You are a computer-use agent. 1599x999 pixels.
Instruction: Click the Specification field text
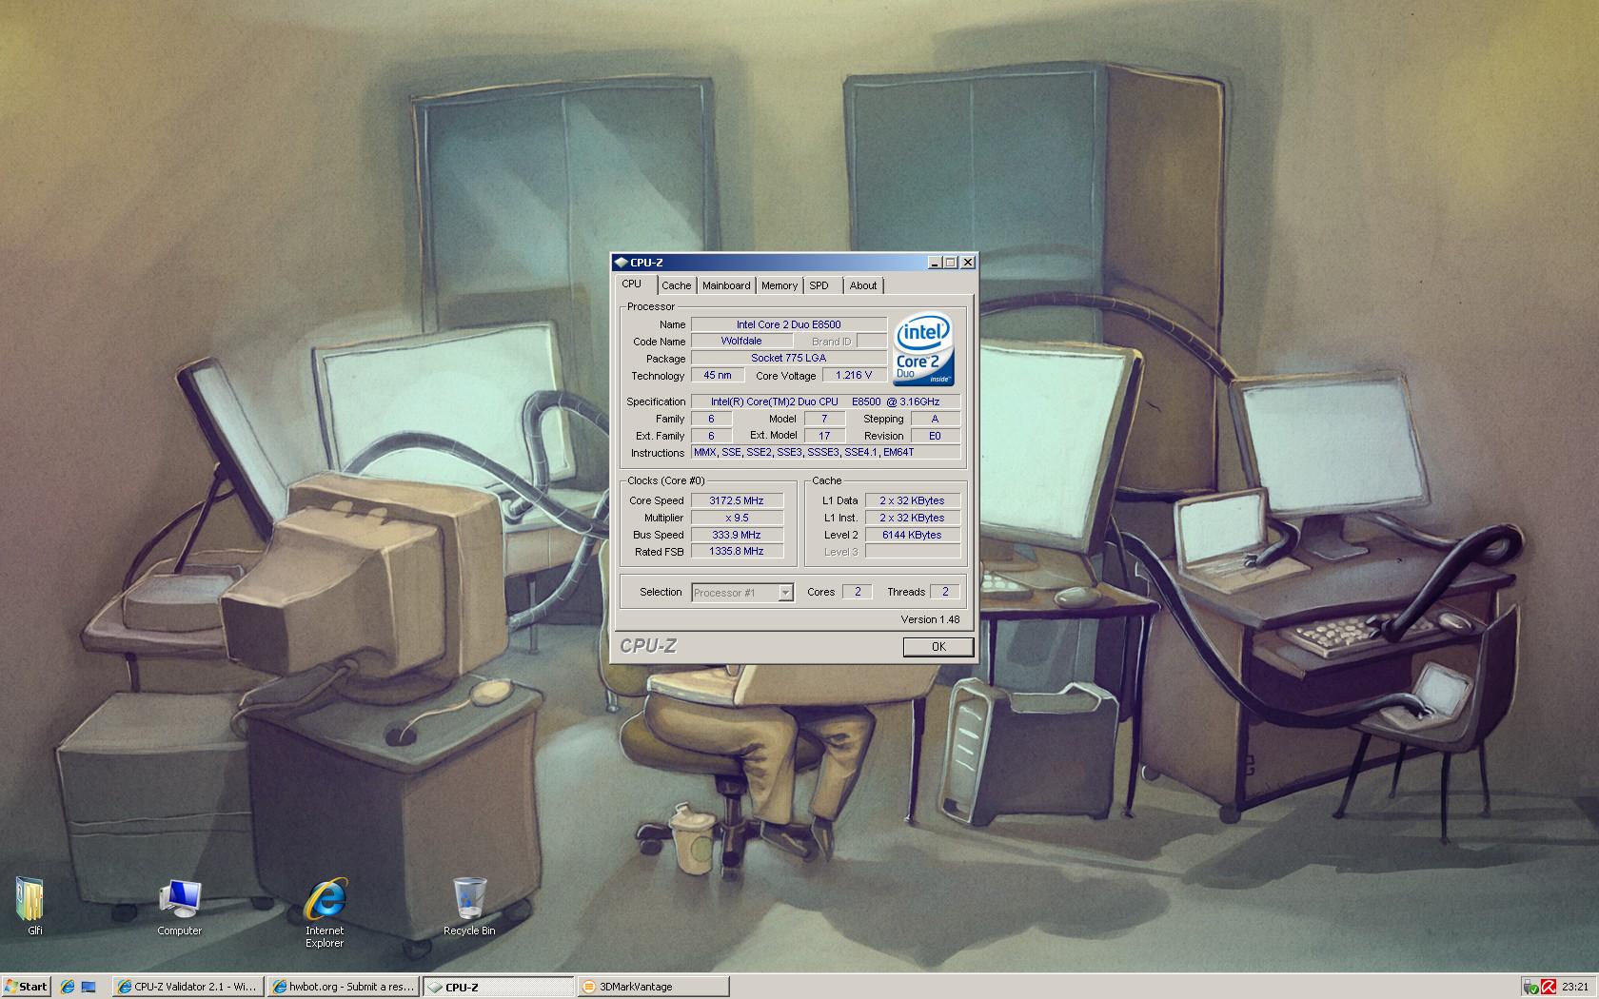825,402
